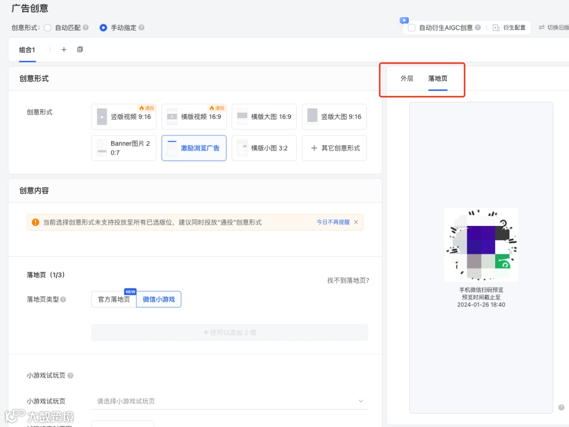The width and height of the screenshot is (569, 427).
Task: Click help icon beside 自动匹配
Action: click(x=86, y=27)
